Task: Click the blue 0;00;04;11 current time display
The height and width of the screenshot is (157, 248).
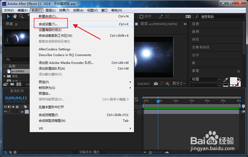Action: pos(16,98)
